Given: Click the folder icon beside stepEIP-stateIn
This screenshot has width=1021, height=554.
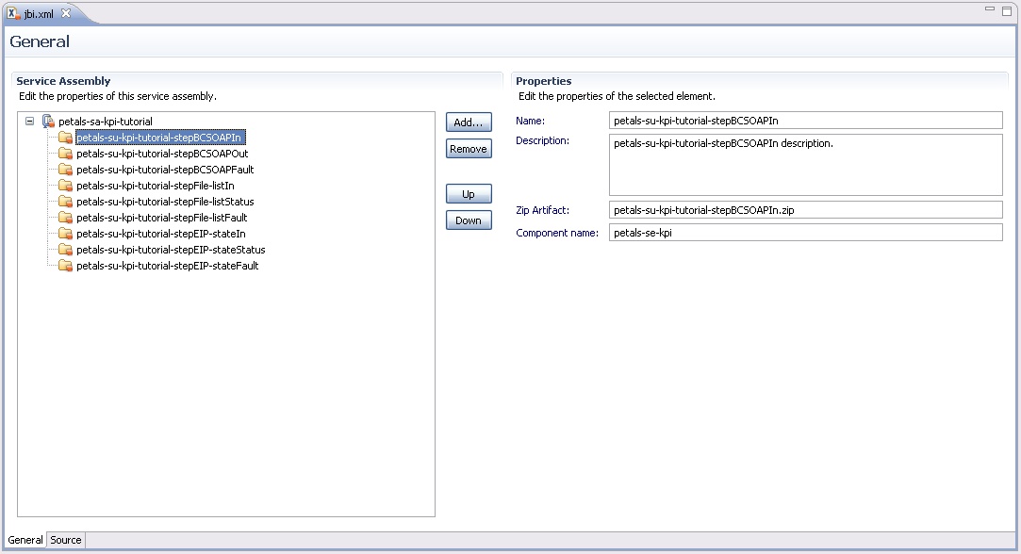Looking at the screenshot, I should (65, 234).
